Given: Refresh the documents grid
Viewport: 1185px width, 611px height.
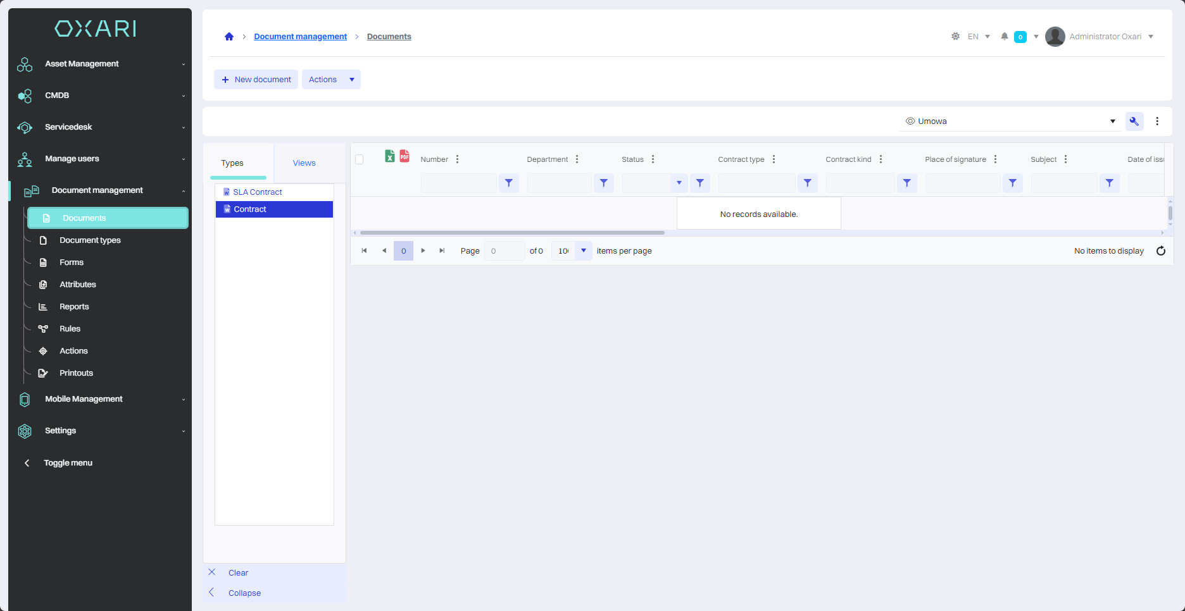Looking at the screenshot, I should [x=1160, y=251].
